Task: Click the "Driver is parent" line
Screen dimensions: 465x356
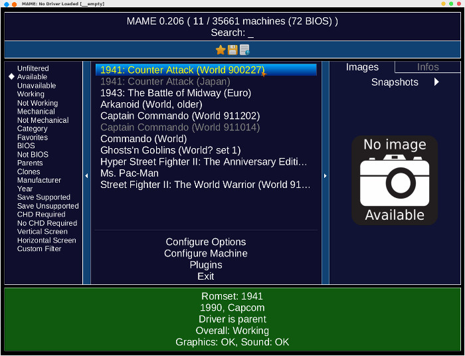Action: [x=232, y=319]
